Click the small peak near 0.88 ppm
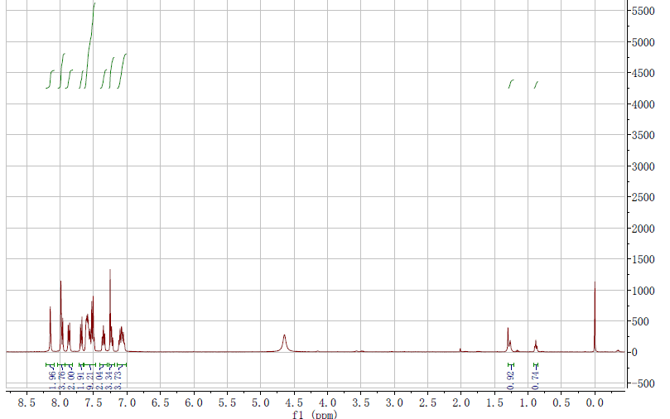670x419 pixels. click(x=536, y=346)
